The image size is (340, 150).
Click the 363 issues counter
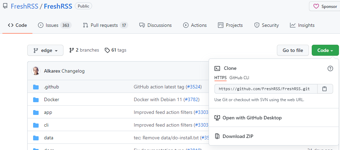66,25
